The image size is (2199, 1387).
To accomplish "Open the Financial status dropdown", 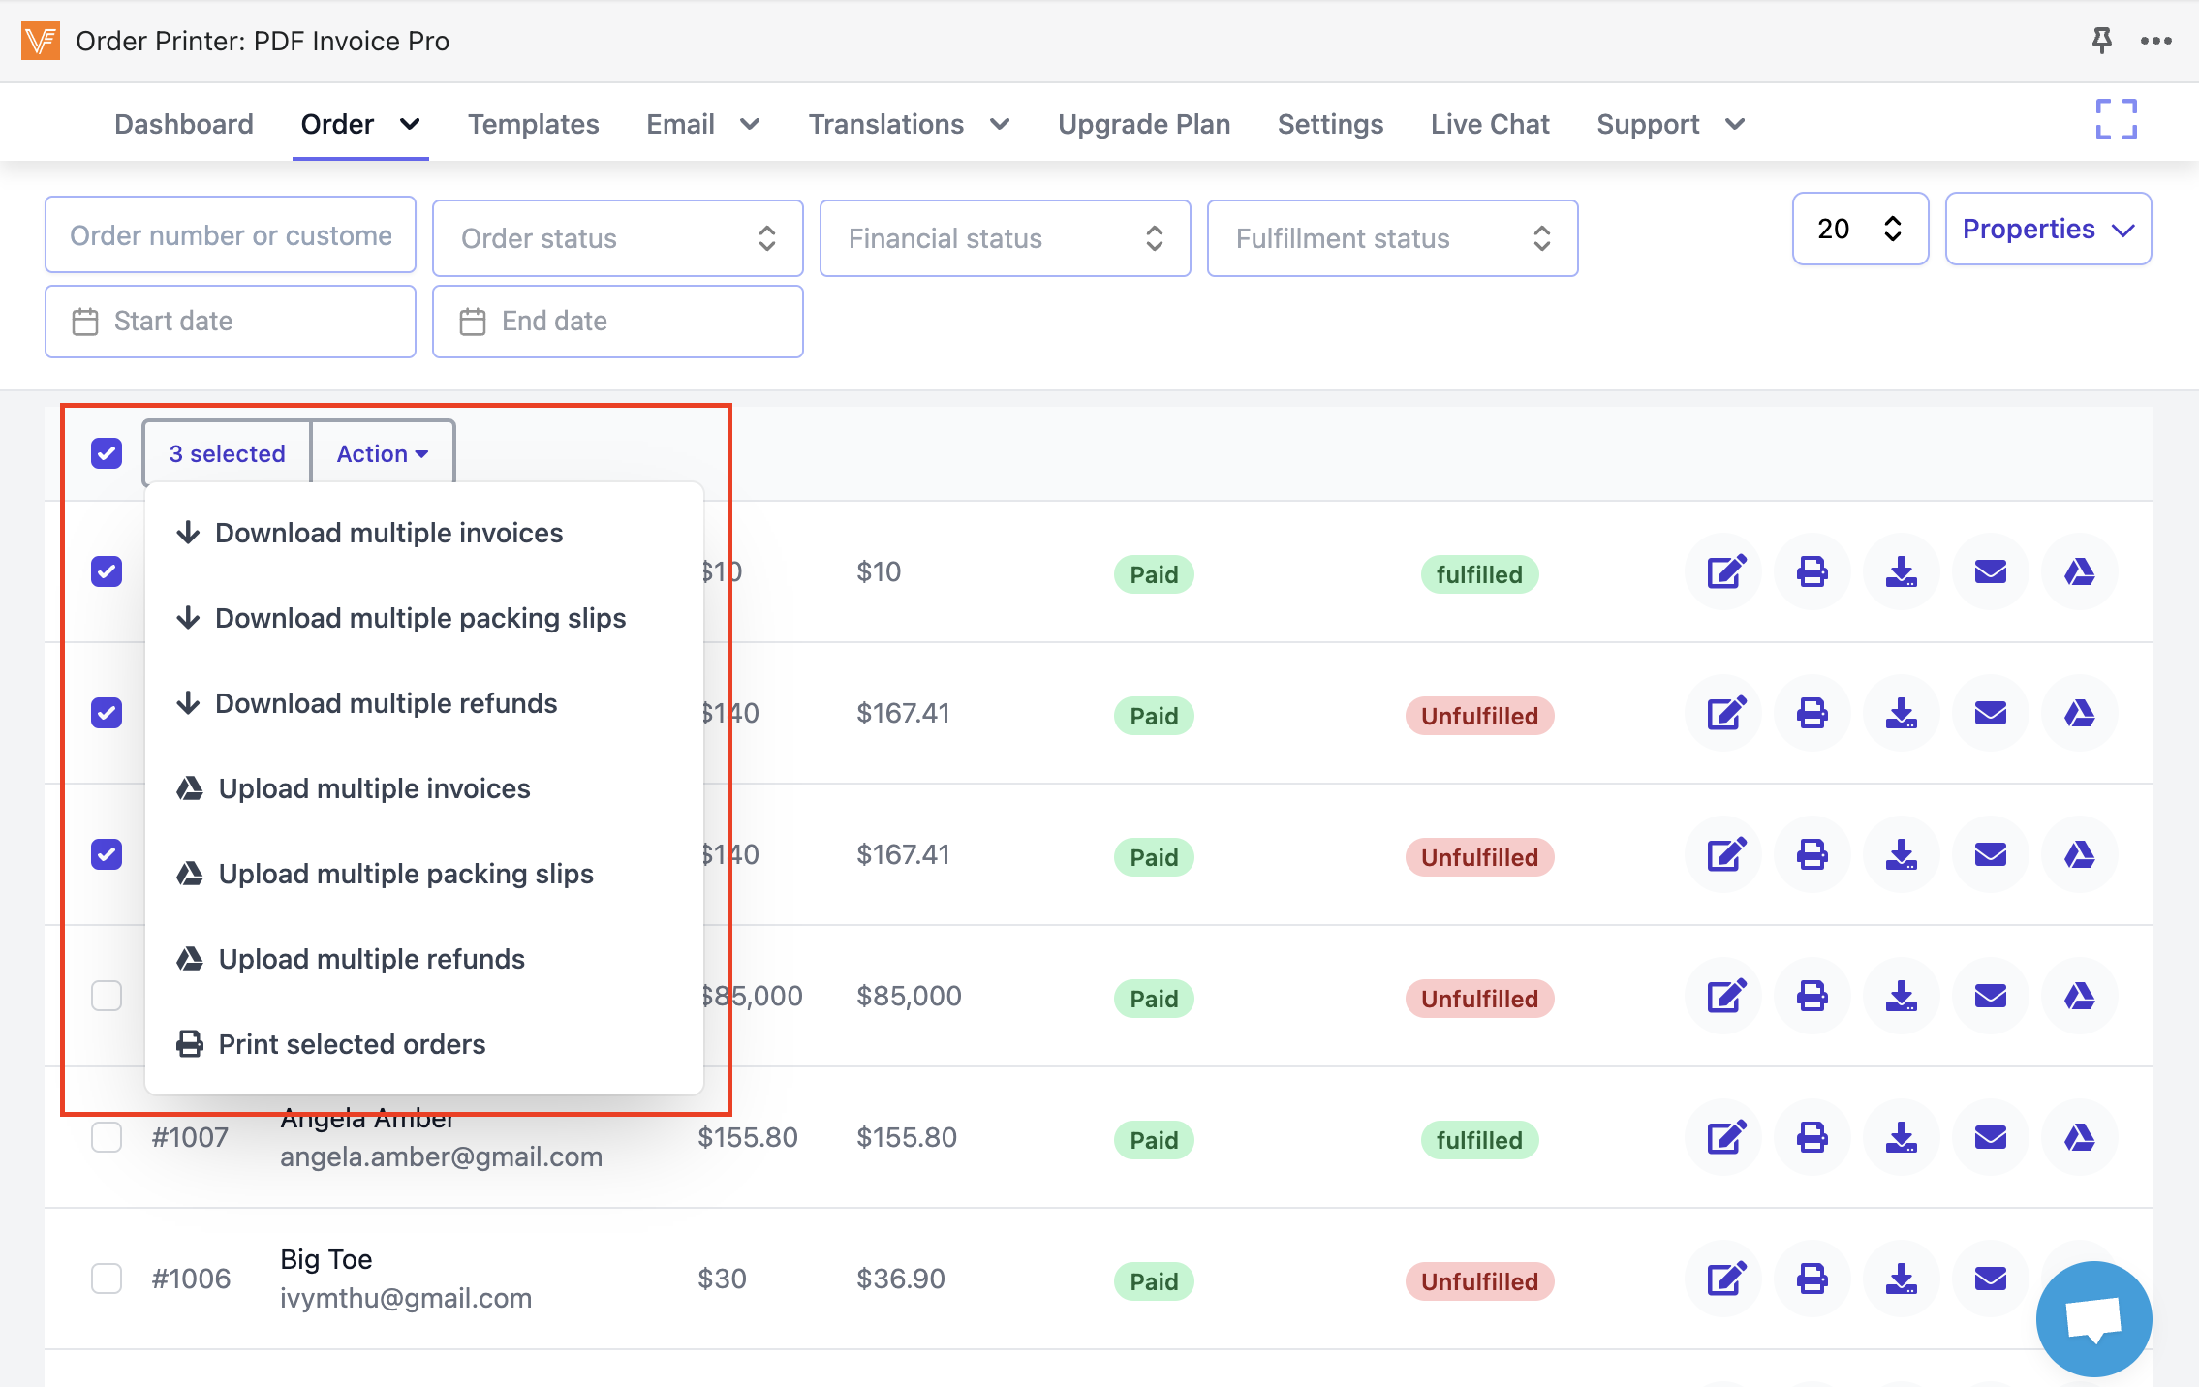I will [x=1005, y=238].
